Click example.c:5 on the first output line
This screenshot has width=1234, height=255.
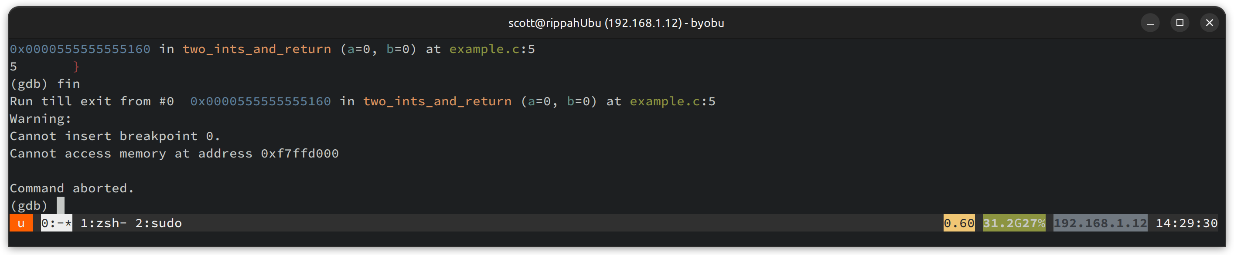(491, 49)
